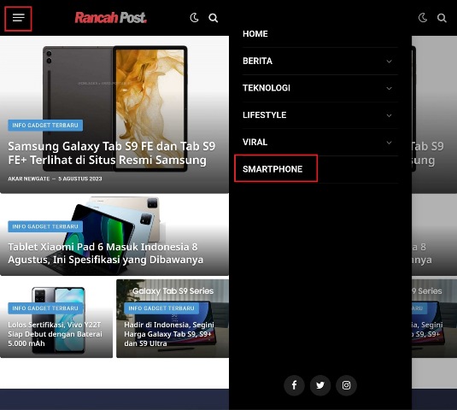Expand the TEKNOLOGI submenu chevron
The height and width of the screenshot is (410, 457).
coord(389,88)
